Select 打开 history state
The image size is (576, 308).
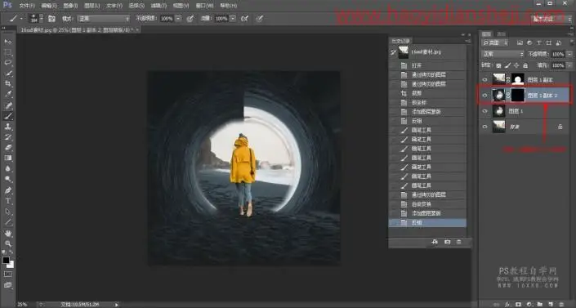(x=427, y=65)
